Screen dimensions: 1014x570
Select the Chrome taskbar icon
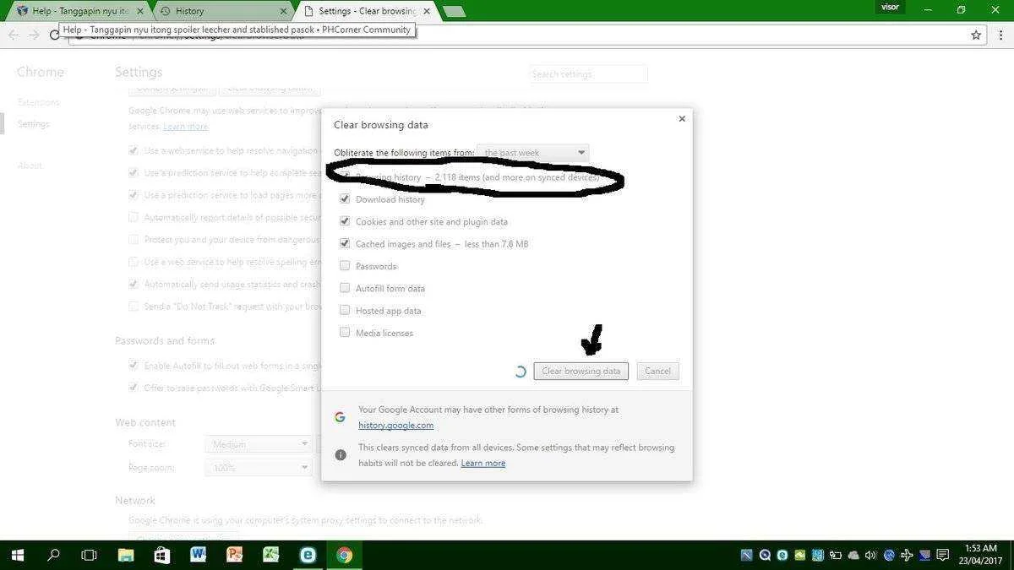tap(344, 555)
